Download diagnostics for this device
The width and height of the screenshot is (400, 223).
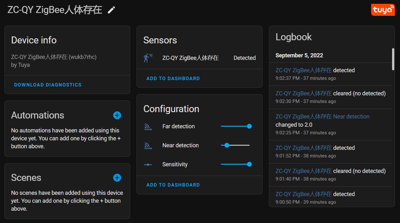coord(48,85)
